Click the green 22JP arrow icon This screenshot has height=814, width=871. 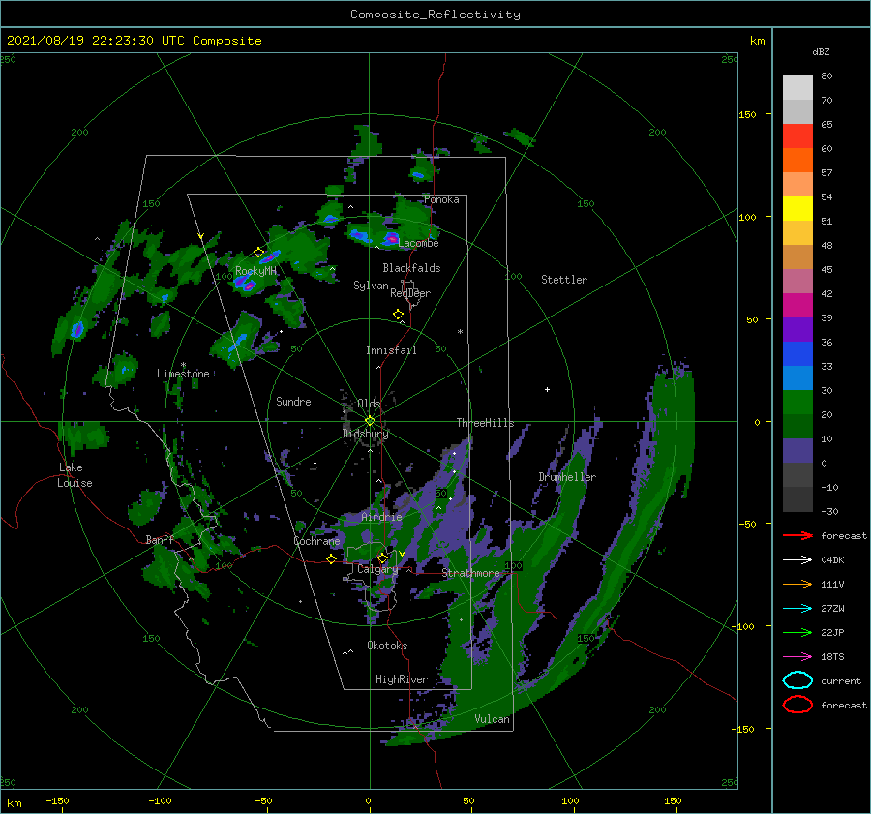coord(797,632)
